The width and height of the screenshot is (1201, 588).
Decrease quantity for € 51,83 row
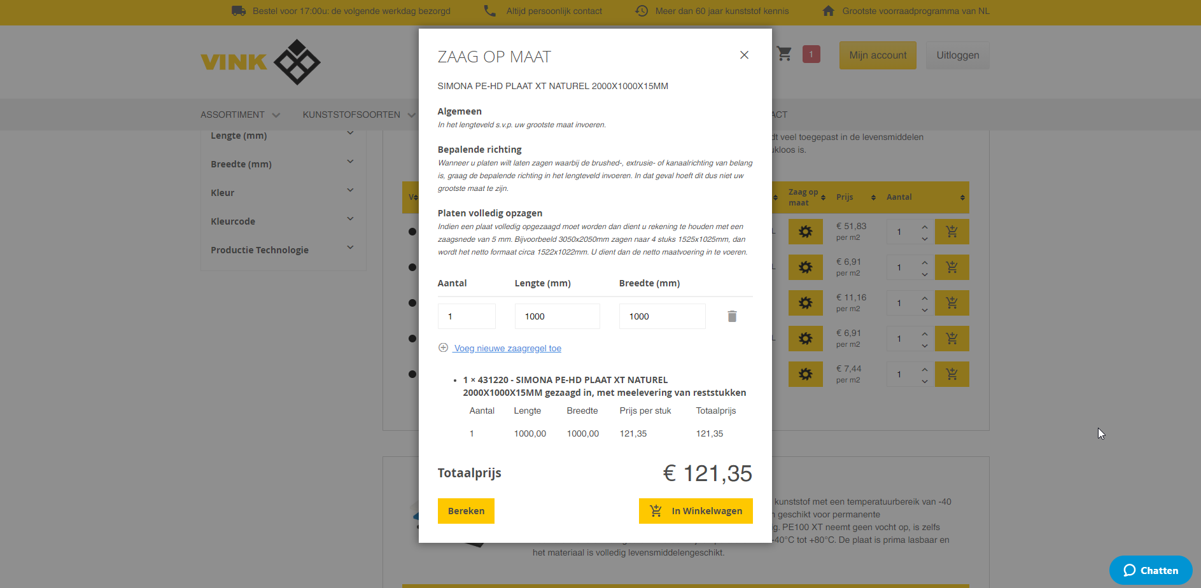(x=925, y=239)
